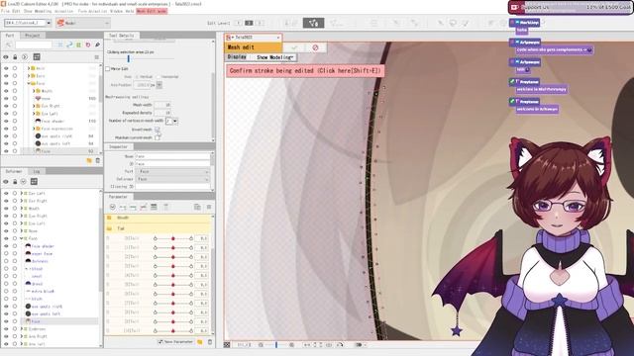Hide the nose part in Part list
The width and height of the screenshot is (634, 356).
point(6,99)
